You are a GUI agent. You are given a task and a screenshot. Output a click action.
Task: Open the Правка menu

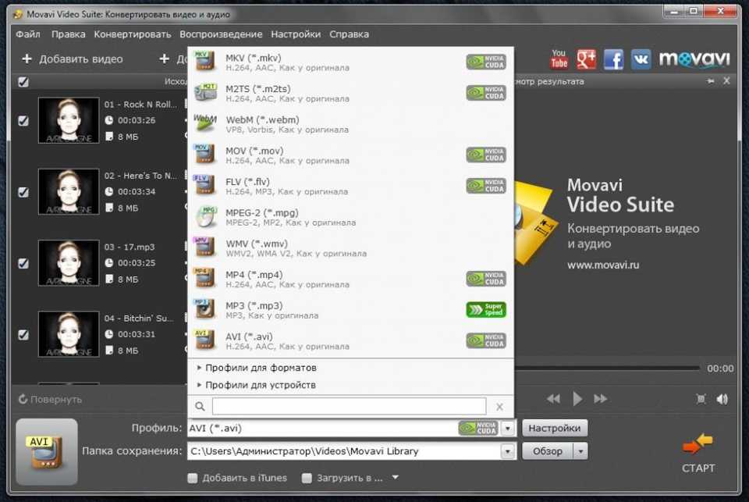[69, 34]
